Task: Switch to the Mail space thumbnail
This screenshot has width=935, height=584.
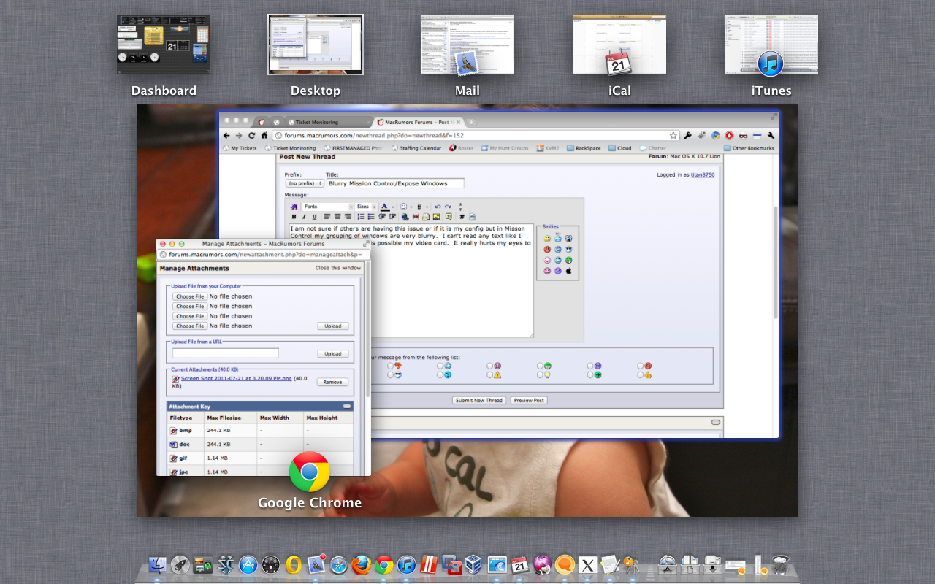Action: (467, 45)
